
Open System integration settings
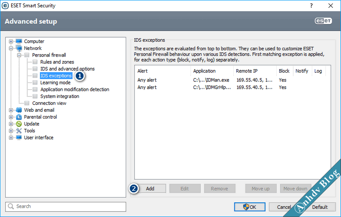(x=59, y=96)
